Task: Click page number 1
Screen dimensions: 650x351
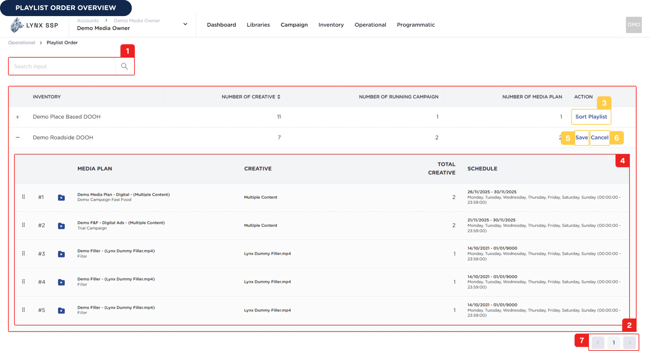Action: 614,343
